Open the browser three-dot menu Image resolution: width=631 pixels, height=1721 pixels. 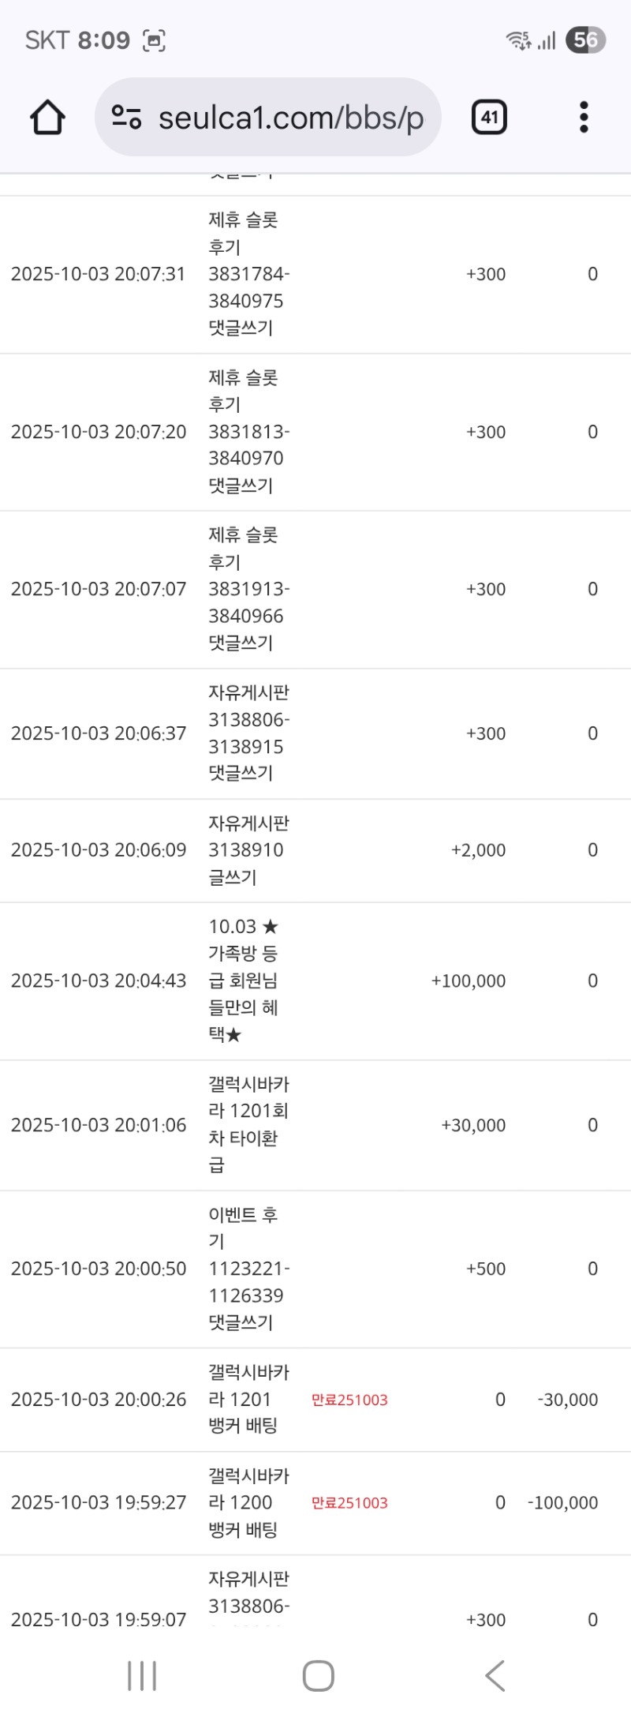(x=584, y=118)
